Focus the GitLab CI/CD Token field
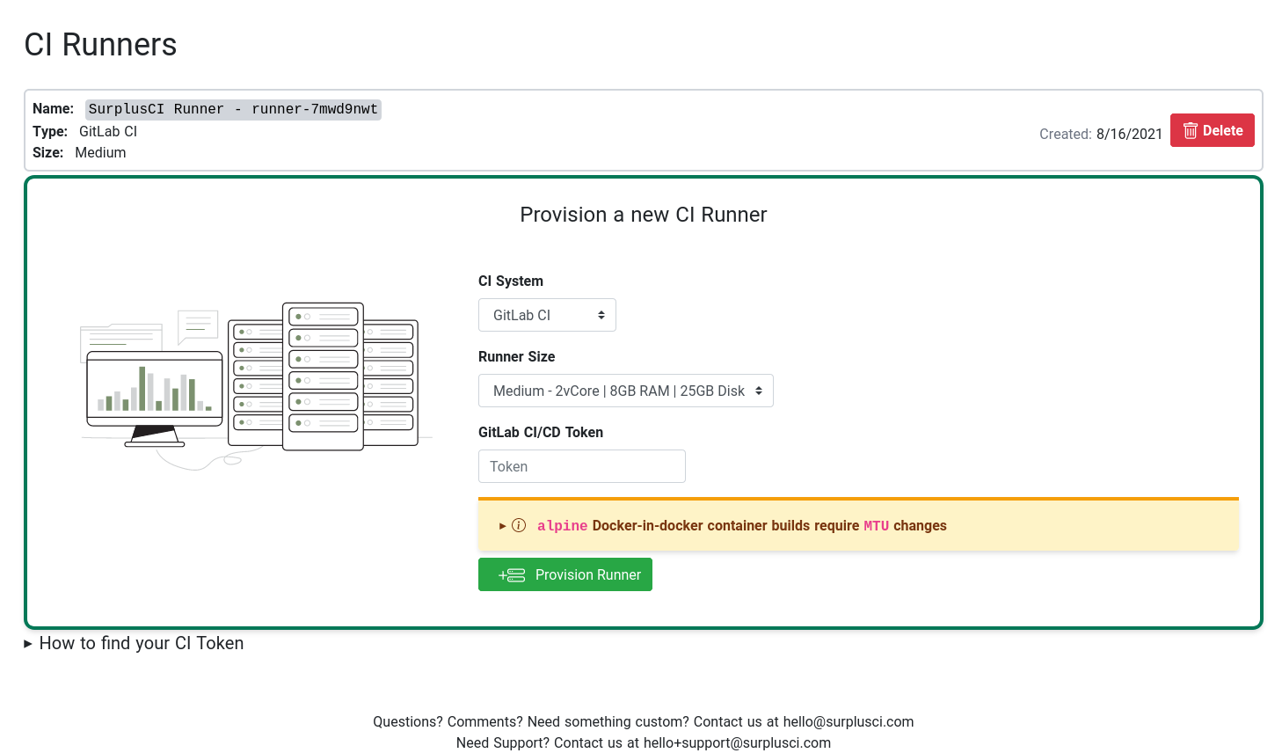 pyautogui.click(x=581, y=466)
